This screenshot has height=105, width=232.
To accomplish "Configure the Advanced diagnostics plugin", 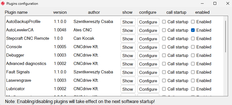I will pos(148,64).
